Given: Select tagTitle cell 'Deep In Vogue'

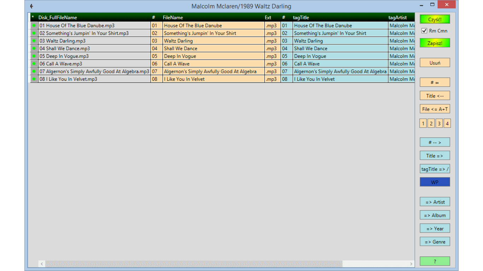Looking at the screenshot, I should pos(340,56).
